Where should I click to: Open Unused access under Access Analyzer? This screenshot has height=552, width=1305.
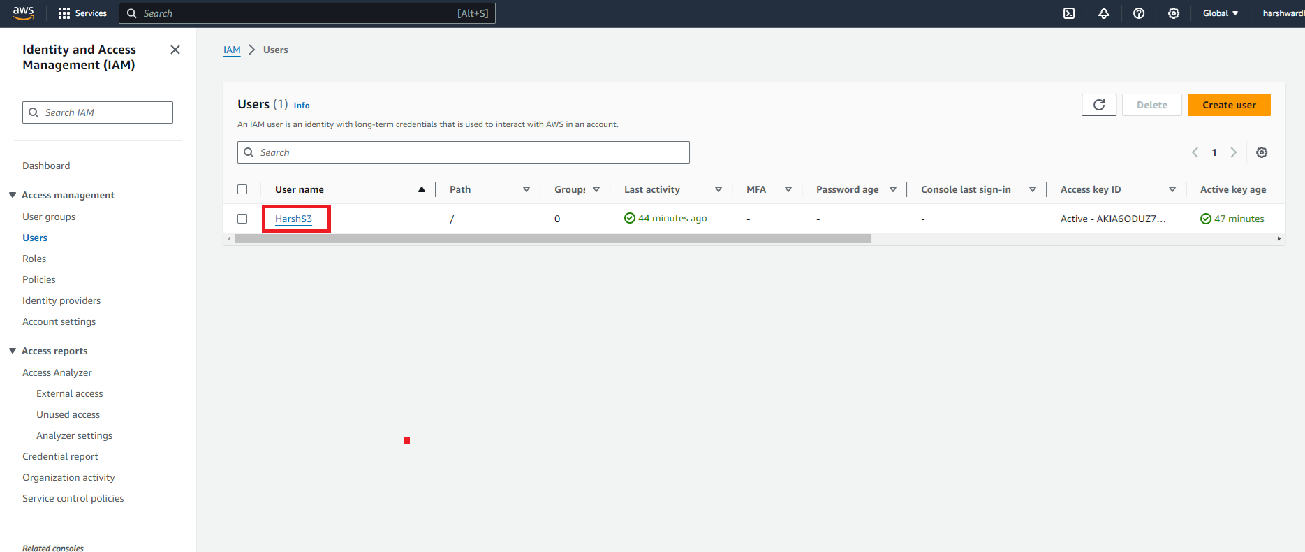(68, 414)
